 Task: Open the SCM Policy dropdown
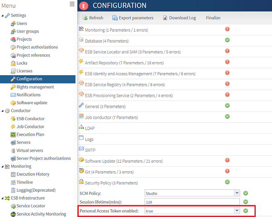pyautogui.click(x=237, y=193)
